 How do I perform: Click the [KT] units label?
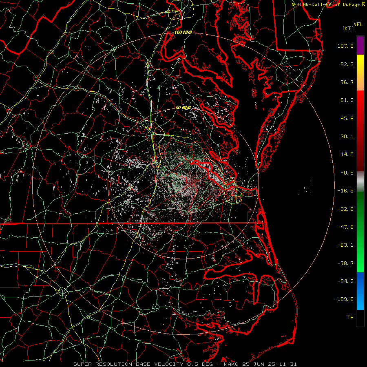[348, 28]
